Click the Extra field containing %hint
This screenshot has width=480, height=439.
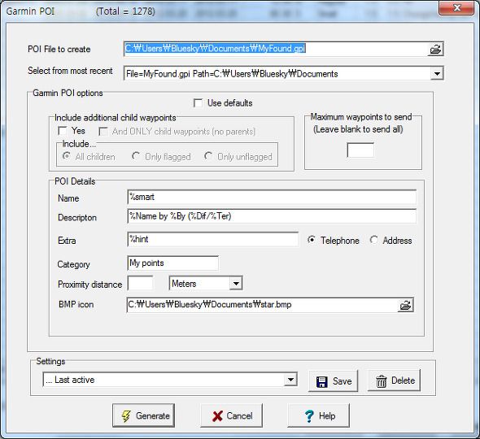click(213, 239)
